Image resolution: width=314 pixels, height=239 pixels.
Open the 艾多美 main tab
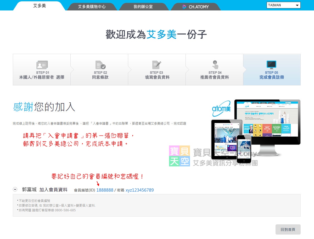pos(39,6)
